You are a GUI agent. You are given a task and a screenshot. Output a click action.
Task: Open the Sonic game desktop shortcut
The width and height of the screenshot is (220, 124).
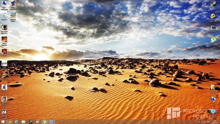pos(13,5)
